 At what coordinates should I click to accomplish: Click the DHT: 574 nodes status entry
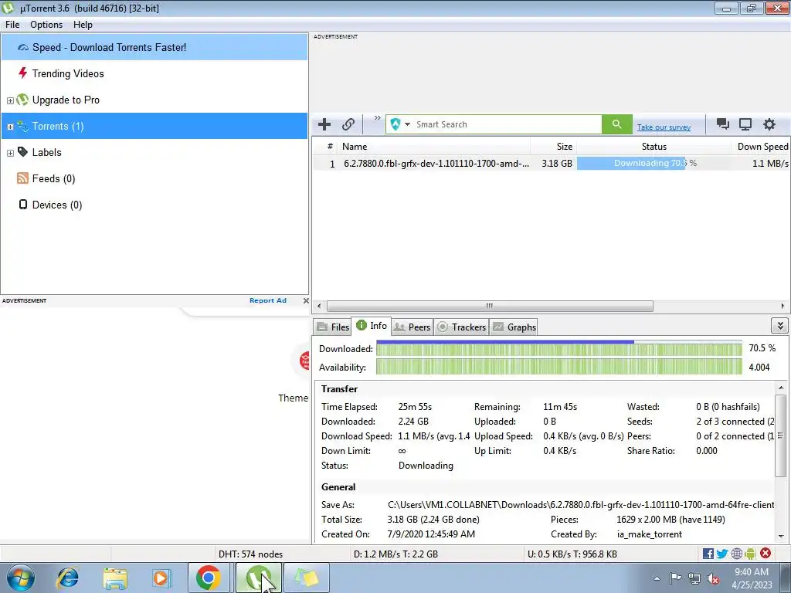(251, 554)
